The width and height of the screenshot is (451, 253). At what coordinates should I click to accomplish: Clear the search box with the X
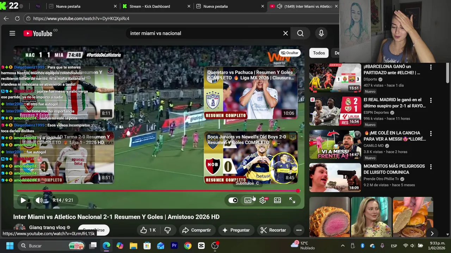click(285, 33)
